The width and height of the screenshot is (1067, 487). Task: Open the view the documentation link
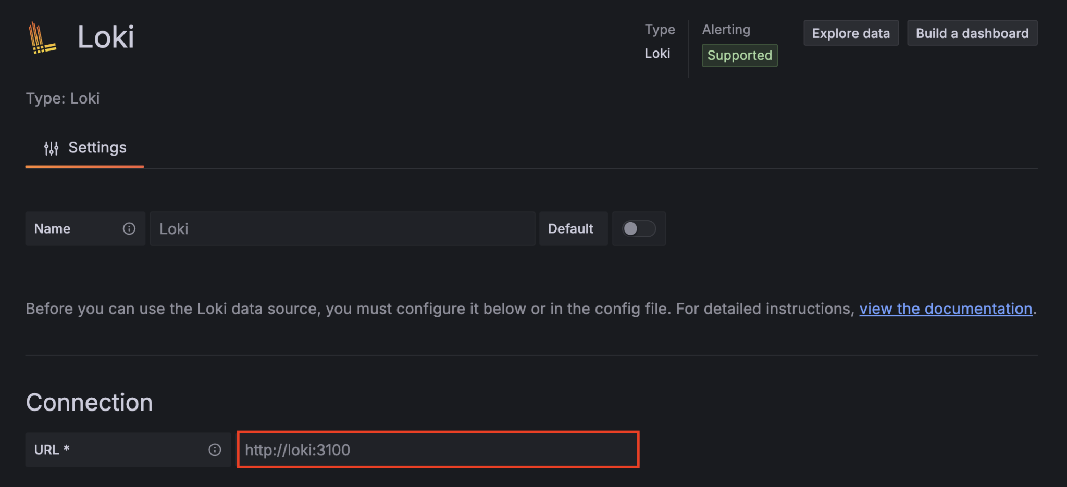(x=946, y=309)
